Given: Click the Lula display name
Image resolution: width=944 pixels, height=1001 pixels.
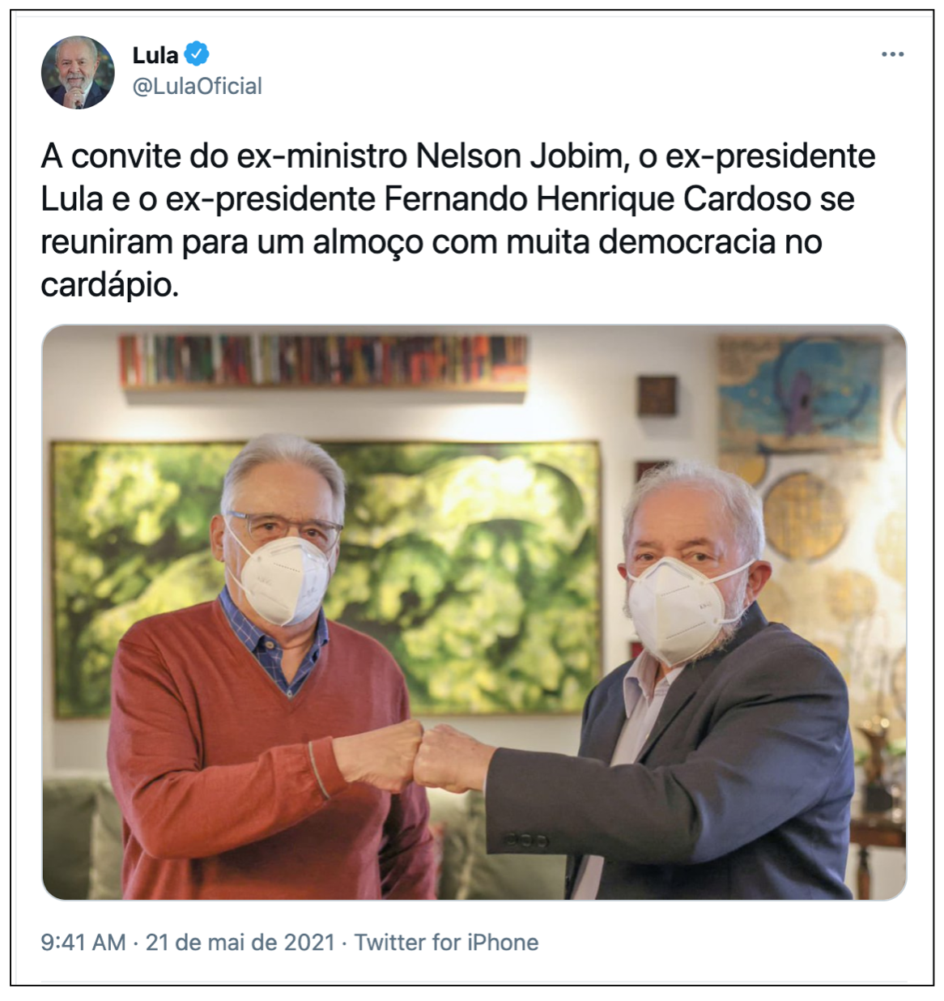Looking at the screenshot, I should point(155,55).
